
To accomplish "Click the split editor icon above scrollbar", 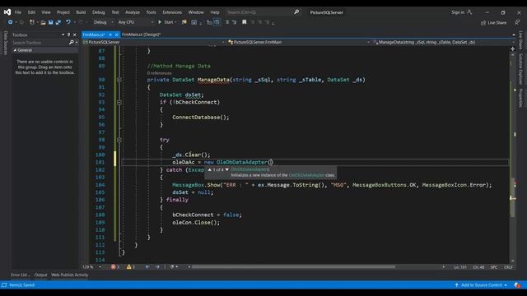I will point(512,49).
